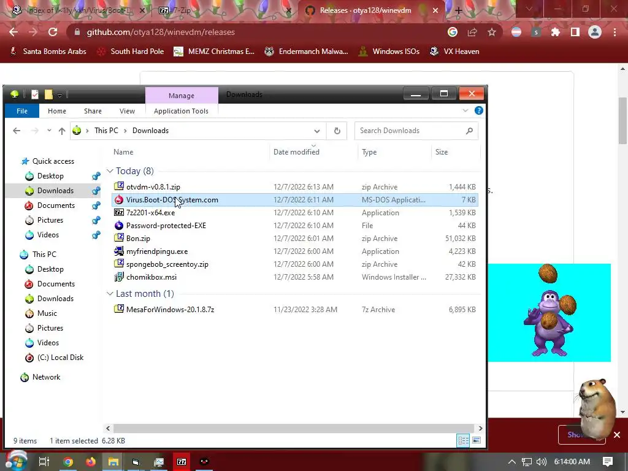Switch to details view icon in status bar
The image size is (628, 471).
[x=464, y=440]
